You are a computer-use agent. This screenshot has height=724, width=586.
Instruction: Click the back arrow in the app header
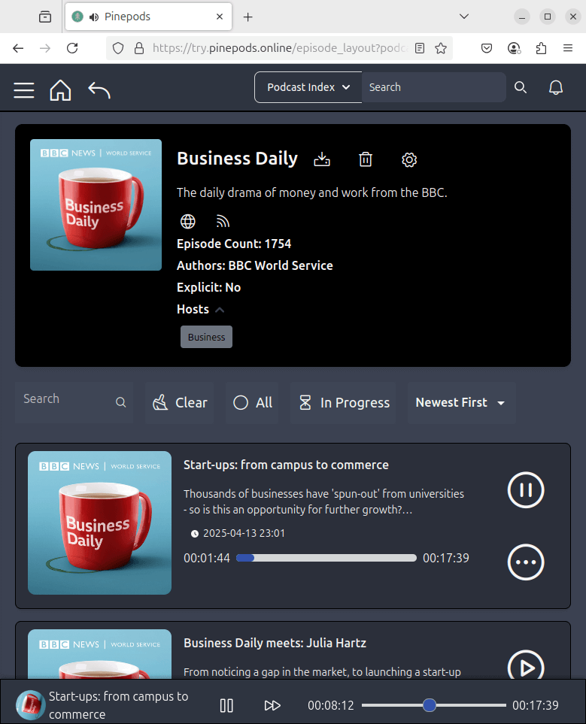(x=99, y=90)
